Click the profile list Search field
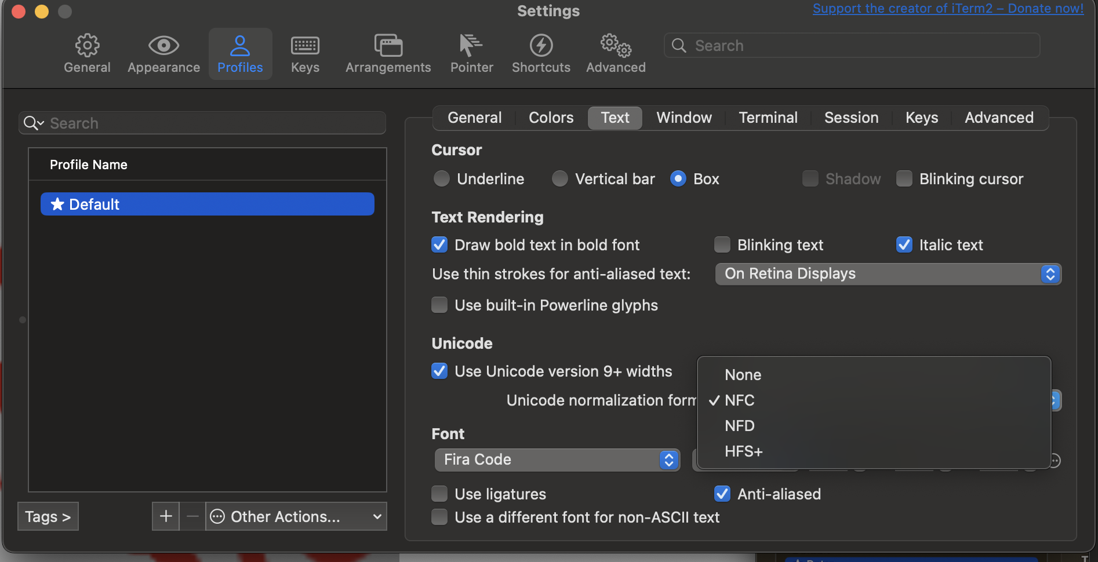The height and width of the screenshot is (562, 1098). (x=202, y=123)
